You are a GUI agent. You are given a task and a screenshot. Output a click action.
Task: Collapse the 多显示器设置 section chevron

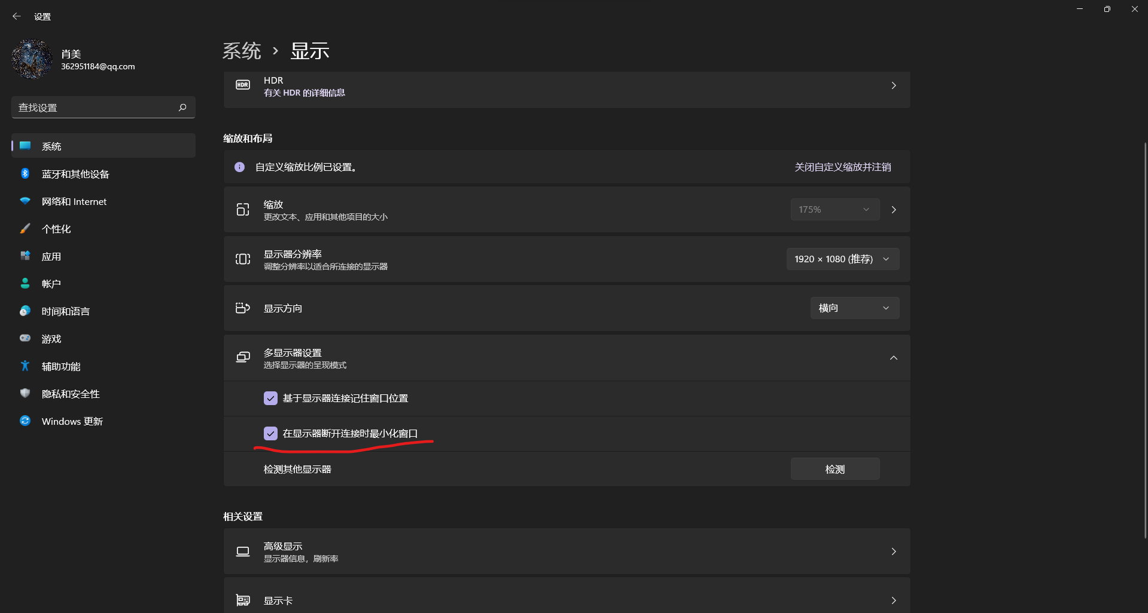click(894, 357)
